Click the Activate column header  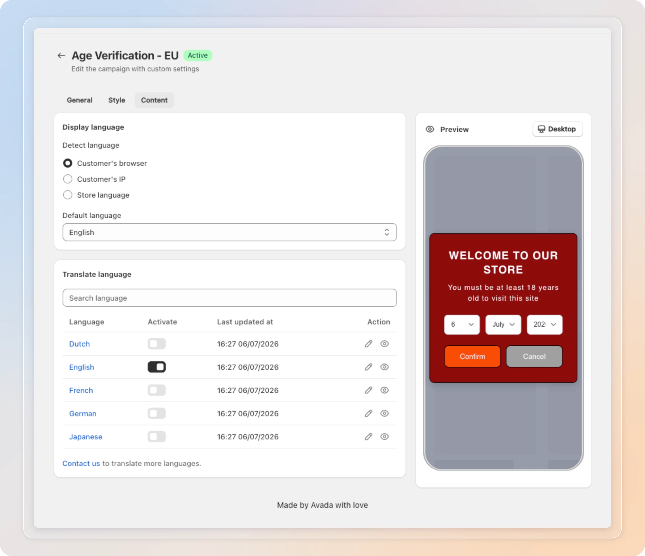[162, 322]
